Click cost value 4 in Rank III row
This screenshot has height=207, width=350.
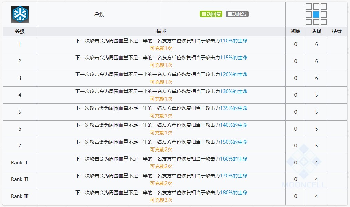click(316, 196)
